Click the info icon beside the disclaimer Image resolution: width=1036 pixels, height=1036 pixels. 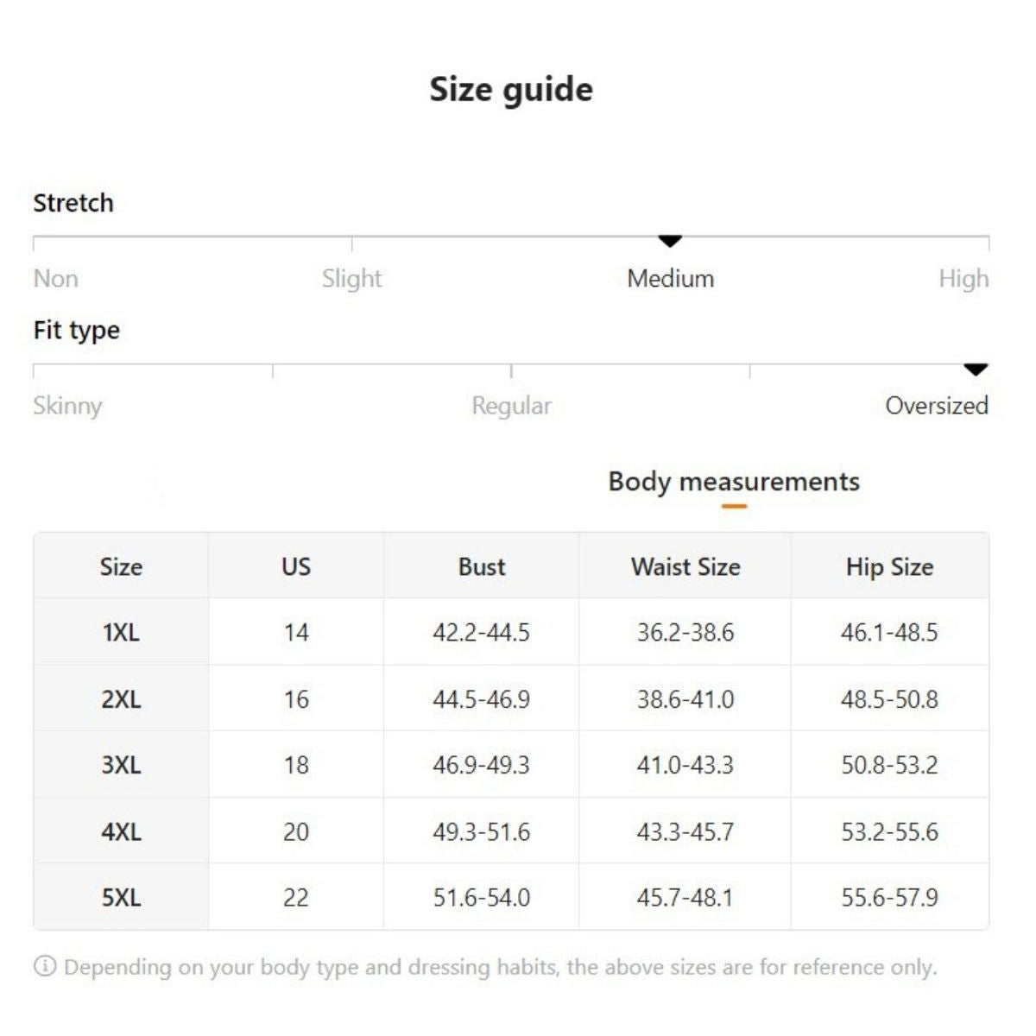point(45,966)
